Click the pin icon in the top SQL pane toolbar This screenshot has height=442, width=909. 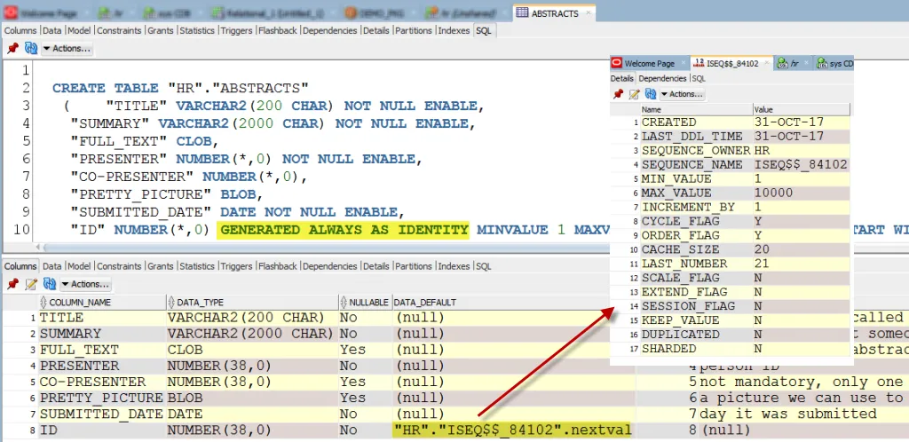pos(12,48)
